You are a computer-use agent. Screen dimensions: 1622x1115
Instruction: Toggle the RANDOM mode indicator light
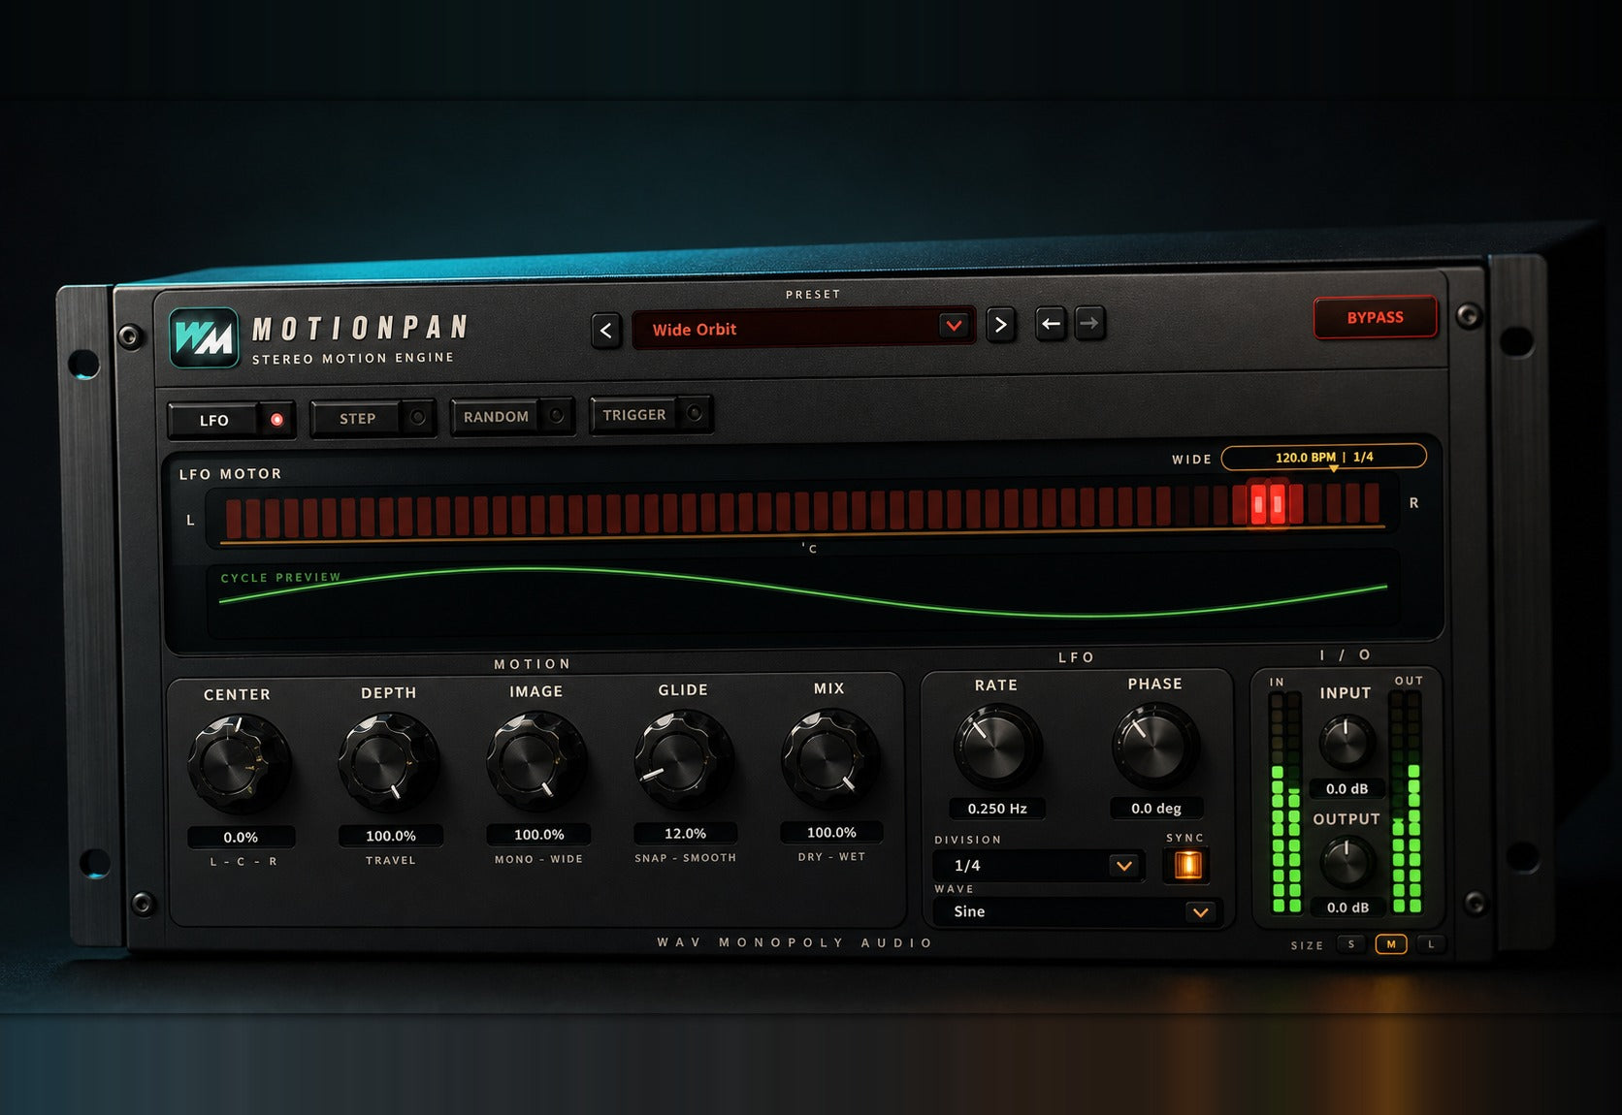click(557, 415)
